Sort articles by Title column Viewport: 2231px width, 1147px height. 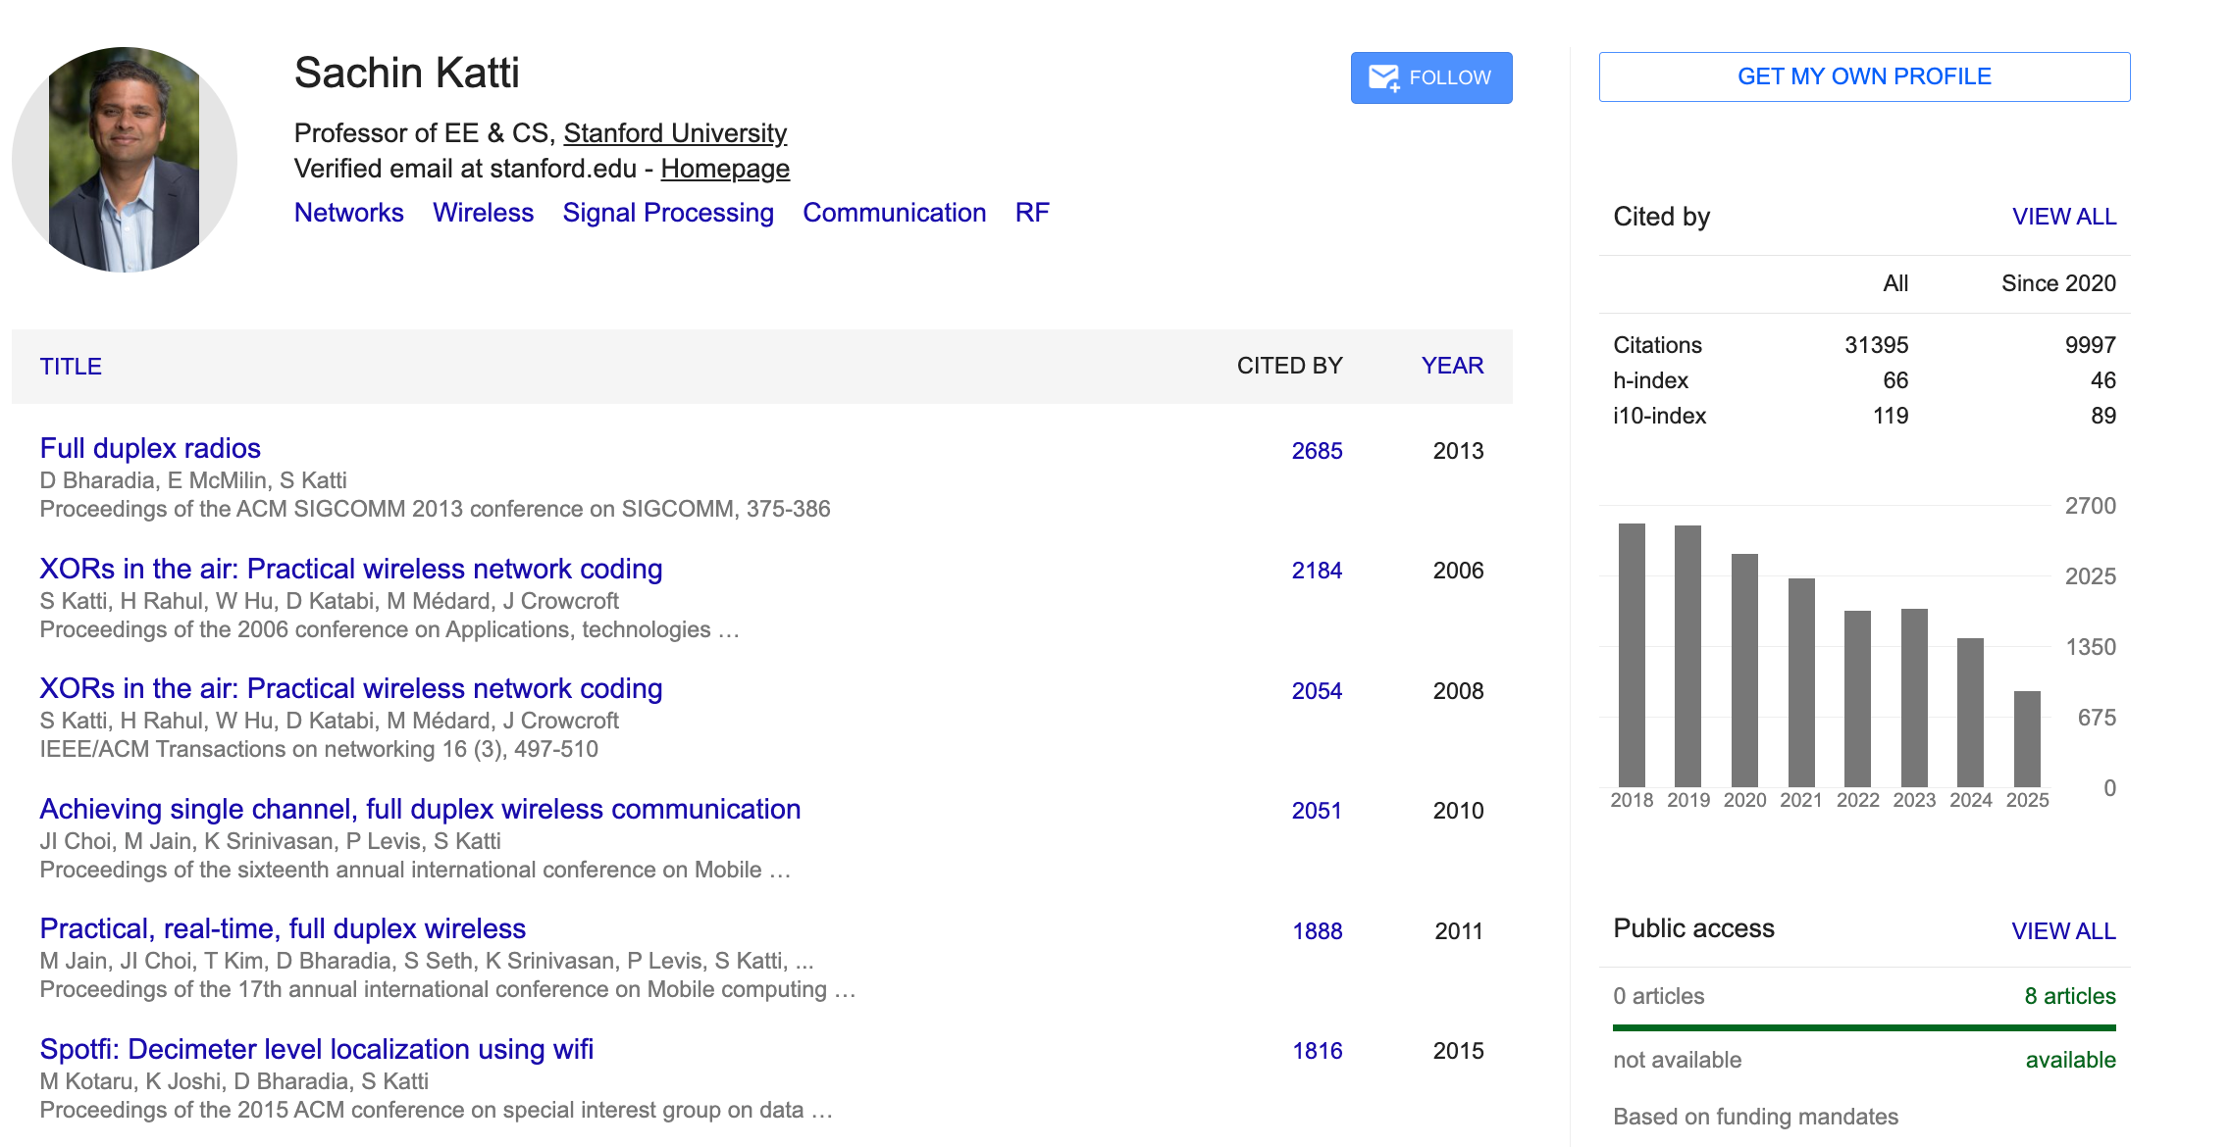coord(71,367)
